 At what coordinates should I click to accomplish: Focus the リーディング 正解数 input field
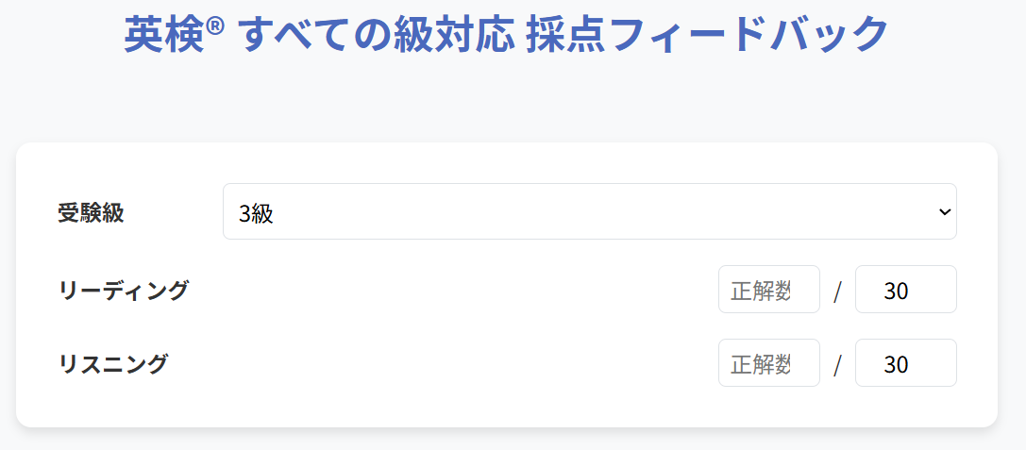[x=768, y=290]
